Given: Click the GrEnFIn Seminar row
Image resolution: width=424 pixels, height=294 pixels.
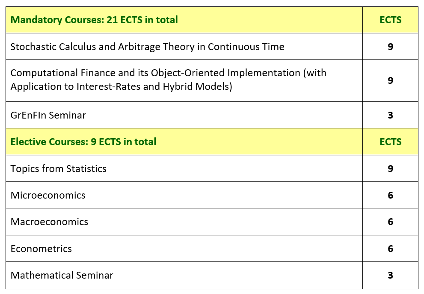Looking at the screenshot, I should (184, 115).
